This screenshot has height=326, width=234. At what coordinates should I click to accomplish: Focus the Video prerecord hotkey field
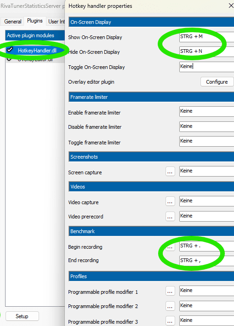(206, 216)
